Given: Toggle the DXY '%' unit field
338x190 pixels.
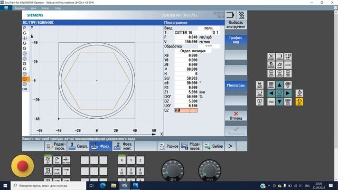Looking at the screenshot, I should tap(201, 97).
